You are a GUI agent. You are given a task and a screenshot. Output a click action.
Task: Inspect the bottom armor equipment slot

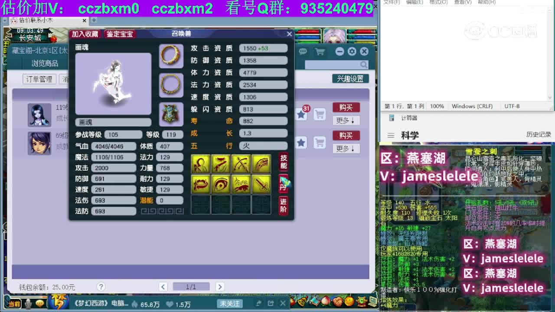coord(171,114)
